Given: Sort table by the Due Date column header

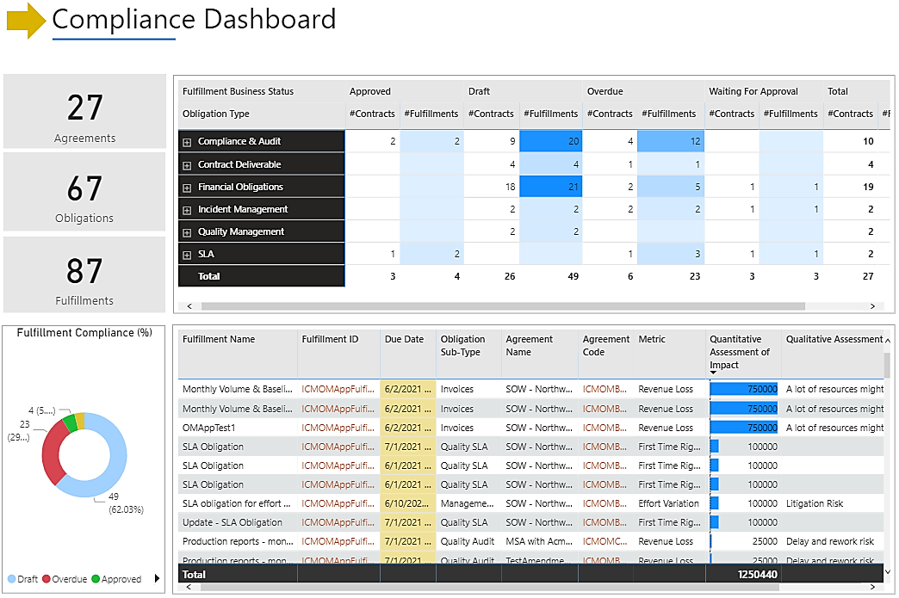Looking at the screenshot, I should (x=404, y=340).
